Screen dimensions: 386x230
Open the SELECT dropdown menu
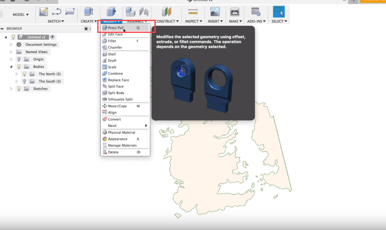coord(279,21)
